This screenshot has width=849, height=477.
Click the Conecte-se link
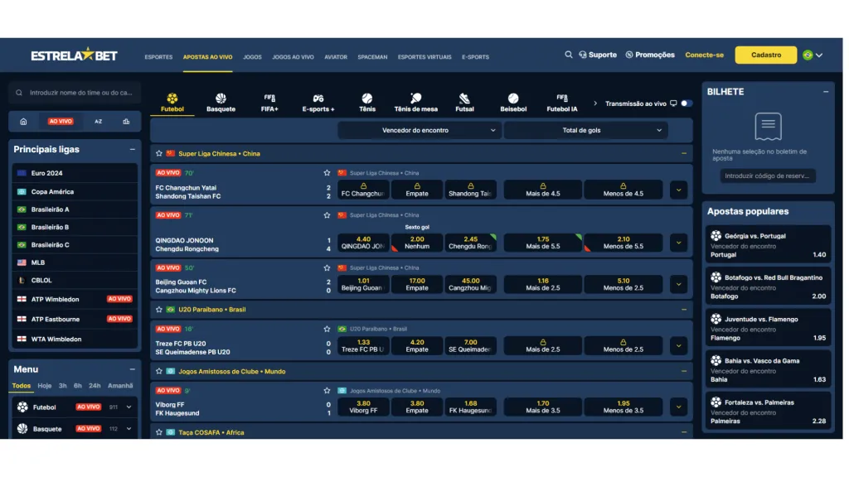click(x=704, y=55)
